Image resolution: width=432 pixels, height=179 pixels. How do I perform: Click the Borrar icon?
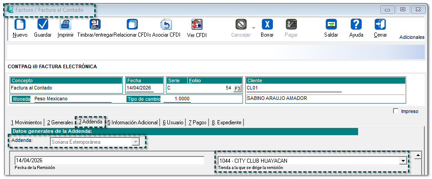[267, 24]
